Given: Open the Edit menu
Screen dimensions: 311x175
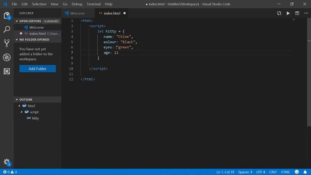Looking at the screenshot, I should 24,4.
